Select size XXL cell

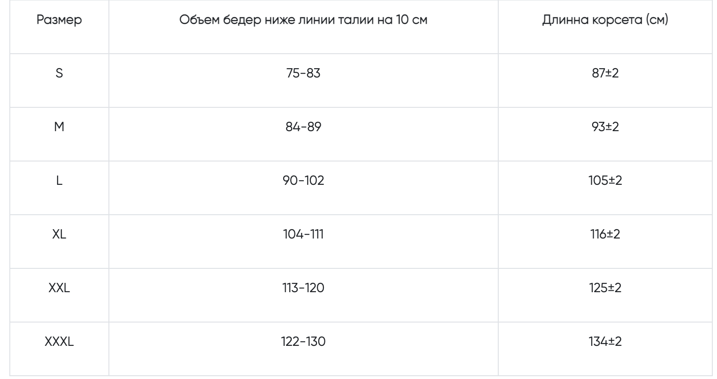[59, 288]
